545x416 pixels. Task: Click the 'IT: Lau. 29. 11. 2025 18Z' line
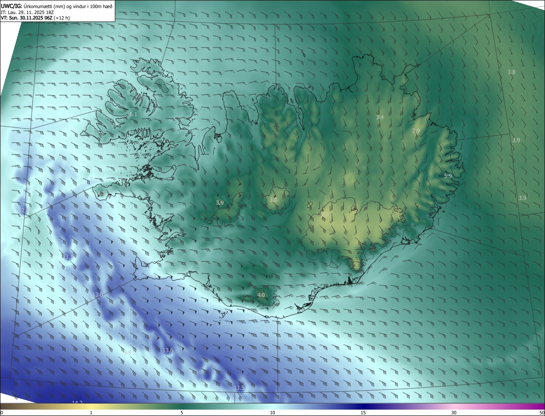pos(27,12)
